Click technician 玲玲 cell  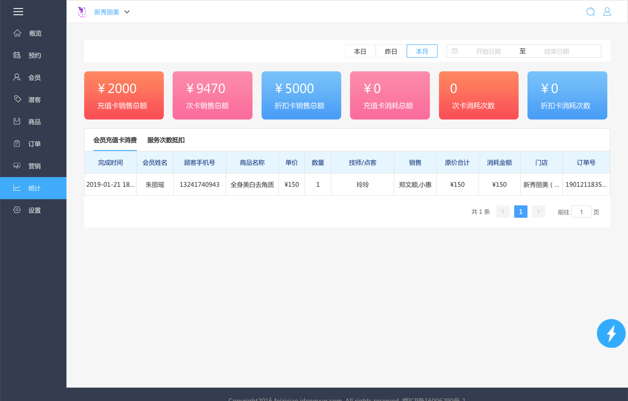(x=362, y=185)
